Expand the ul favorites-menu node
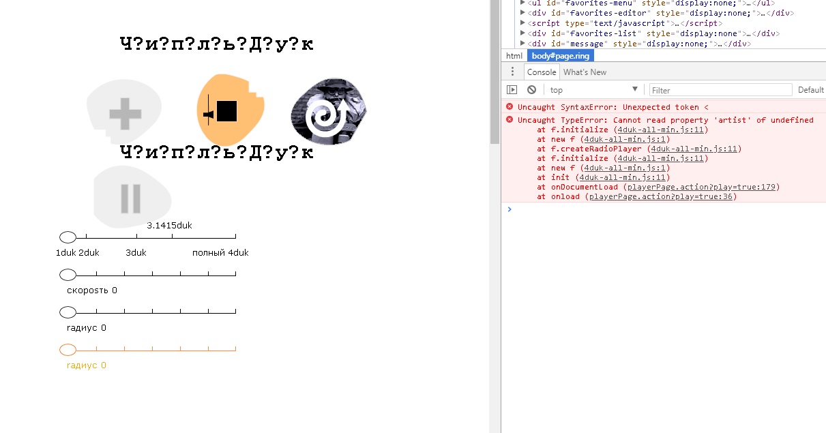The height and width of the screenshot is (433, 826). pyautogui.click(x=522, y=3)
